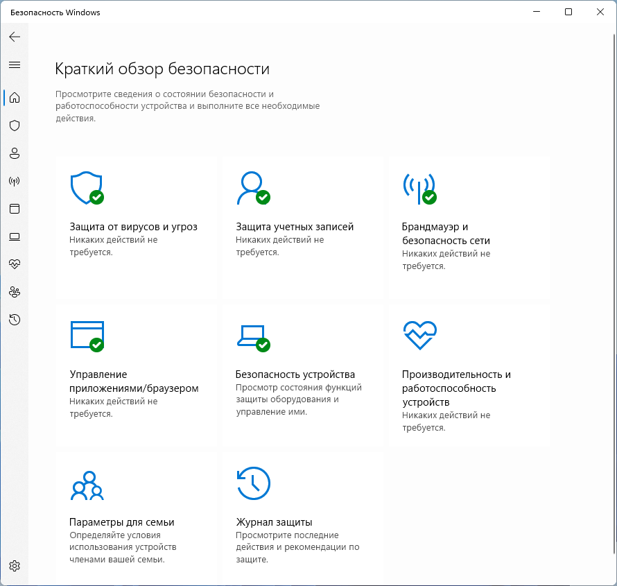This screenshot has height=586, width=617.
Task: Open protection history clock sidebar icon
Action: (15, 320)
